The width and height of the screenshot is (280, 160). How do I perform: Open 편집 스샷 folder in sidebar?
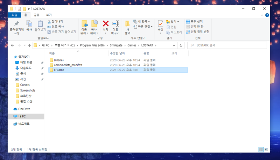pos(26,101)
